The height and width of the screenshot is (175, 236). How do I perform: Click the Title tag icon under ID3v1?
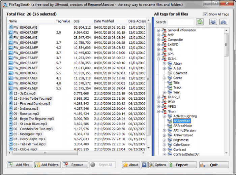[x=170, y=83]
